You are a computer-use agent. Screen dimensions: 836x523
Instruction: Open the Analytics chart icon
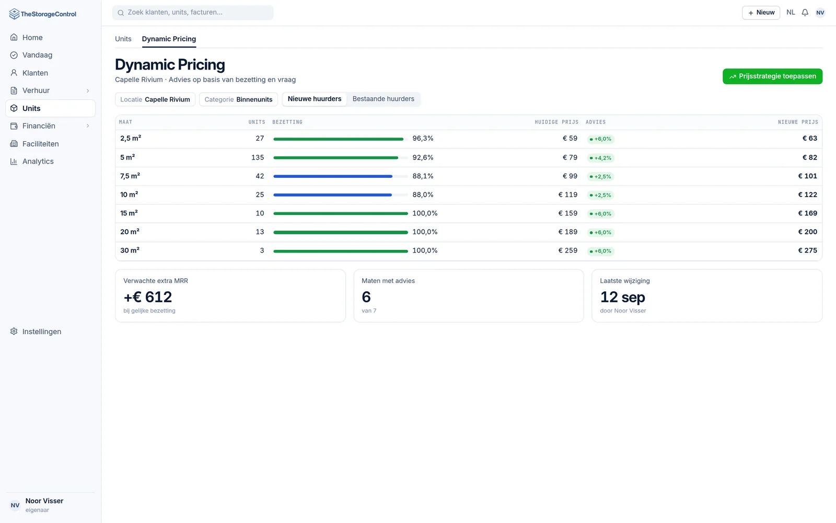point(14,162)
